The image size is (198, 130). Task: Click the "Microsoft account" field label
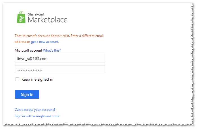(x=28, y=50)
